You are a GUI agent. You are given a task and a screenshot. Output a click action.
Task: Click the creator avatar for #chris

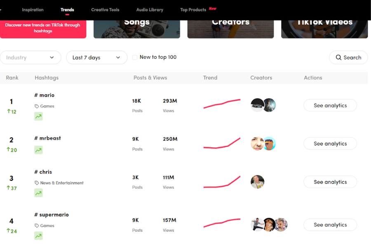pos(257,182)
